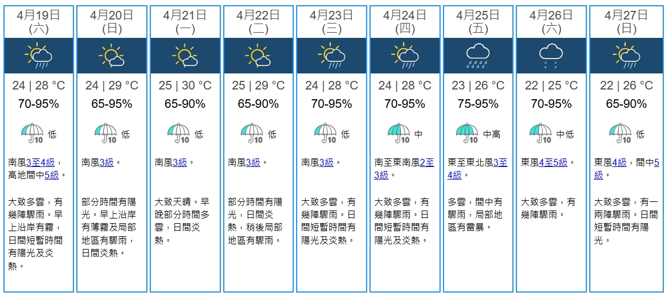Click the April 25 rain cloud icon
The image size is (669, 296).
pyautogui.click(x=477, y=56)
